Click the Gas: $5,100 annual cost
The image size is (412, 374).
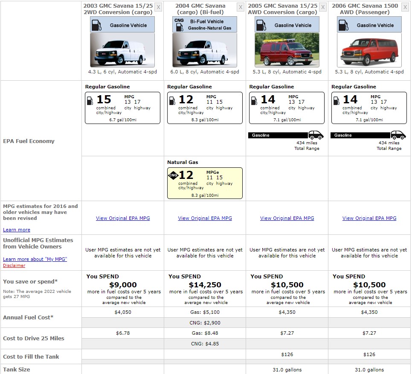(x=205, y=312)
